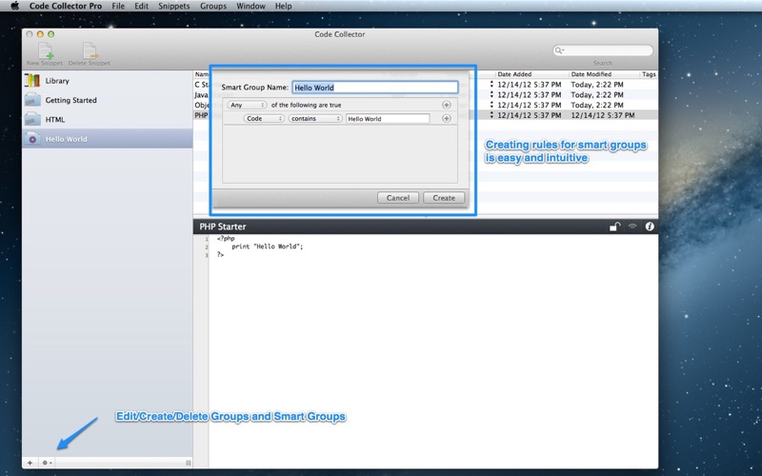
Task: Click the Cancel button
Action: pyautogui.click(x=398, y=198)
